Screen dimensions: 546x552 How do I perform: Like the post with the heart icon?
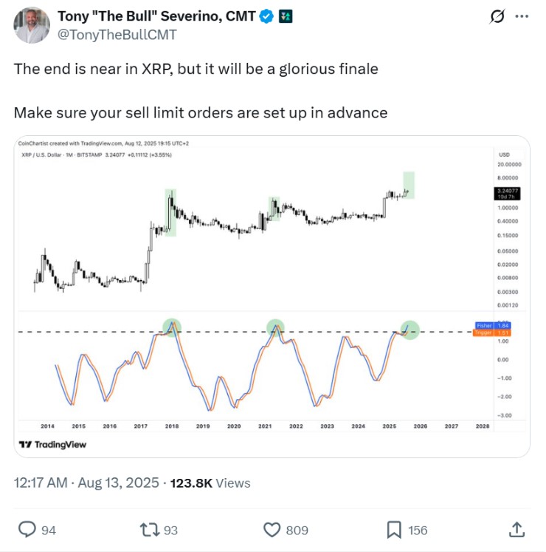[272, 530]
